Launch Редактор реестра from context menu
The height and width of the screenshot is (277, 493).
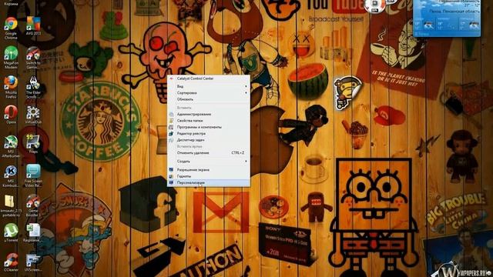pyautogui.click(x=209, y=133)
